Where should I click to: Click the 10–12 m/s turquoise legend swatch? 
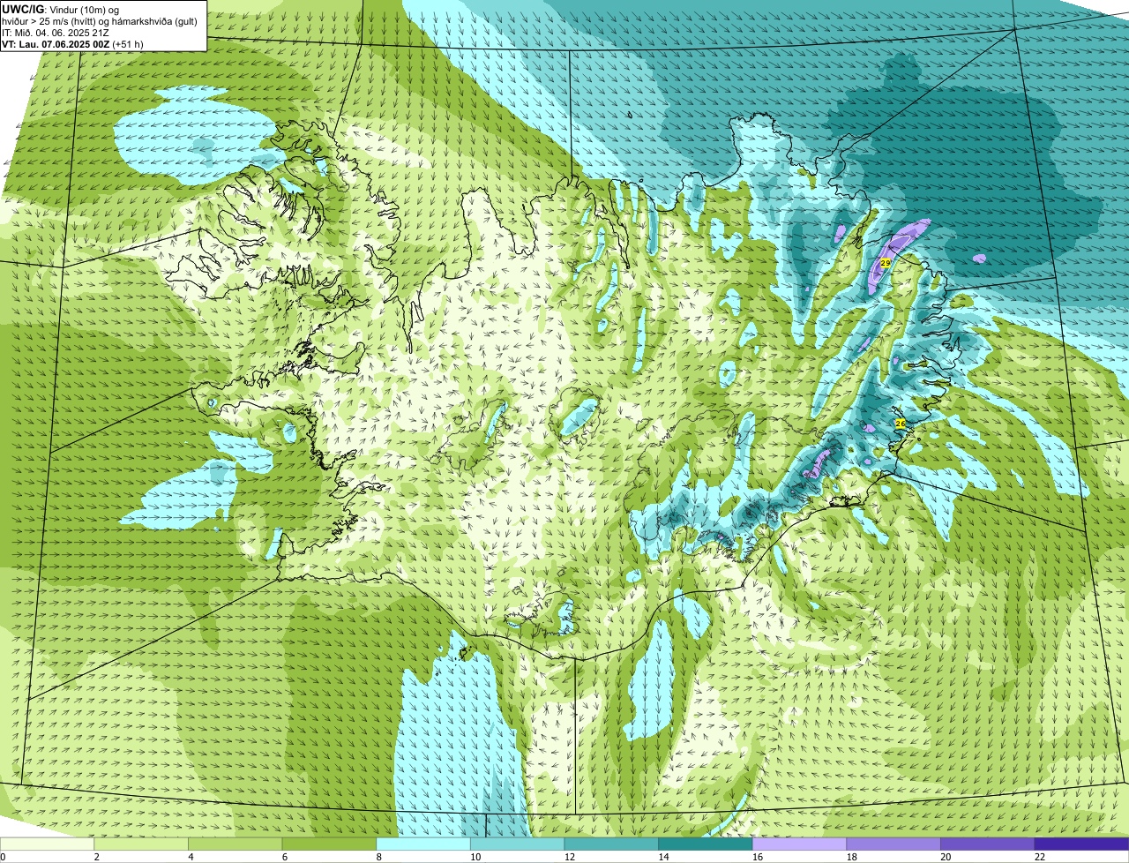[517, 844]
